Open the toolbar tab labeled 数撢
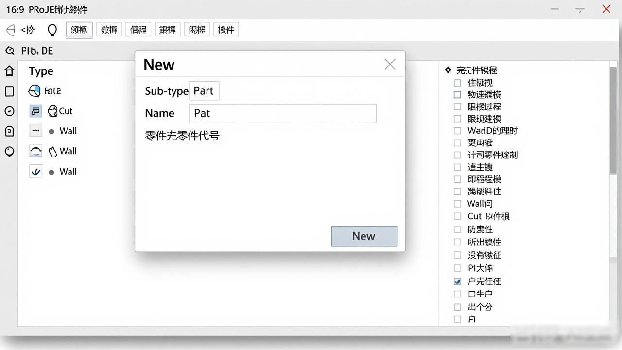 109,30
